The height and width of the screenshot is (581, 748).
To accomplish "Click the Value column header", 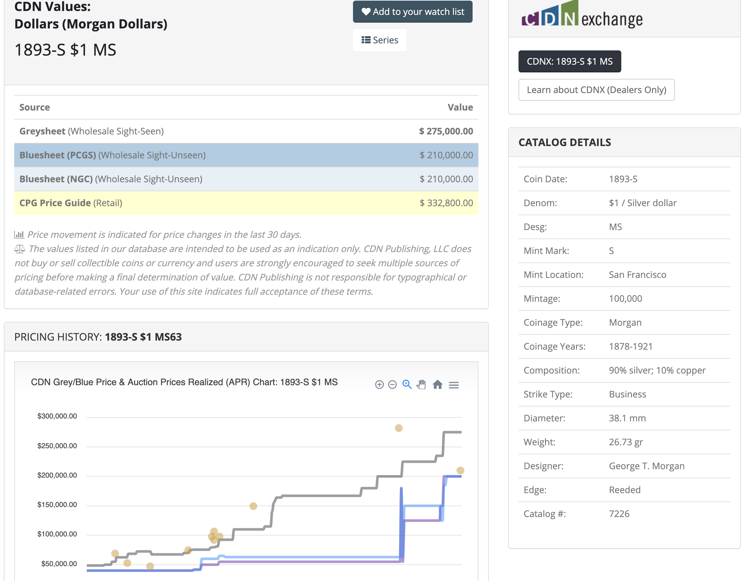I will [460, 107].
